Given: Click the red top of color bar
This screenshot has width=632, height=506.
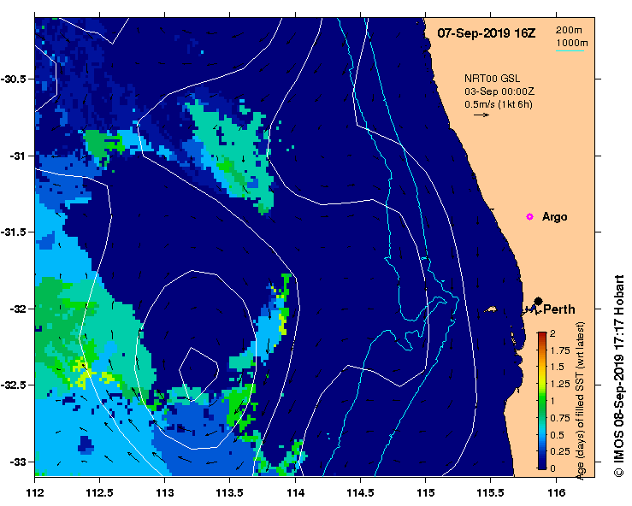Looking at the screenshot, I should click(x=542, y=335).
